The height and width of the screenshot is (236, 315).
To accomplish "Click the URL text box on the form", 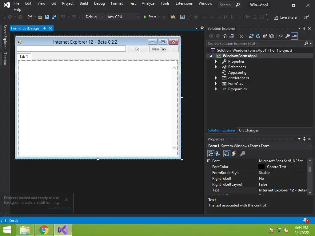I will [71, 49].
